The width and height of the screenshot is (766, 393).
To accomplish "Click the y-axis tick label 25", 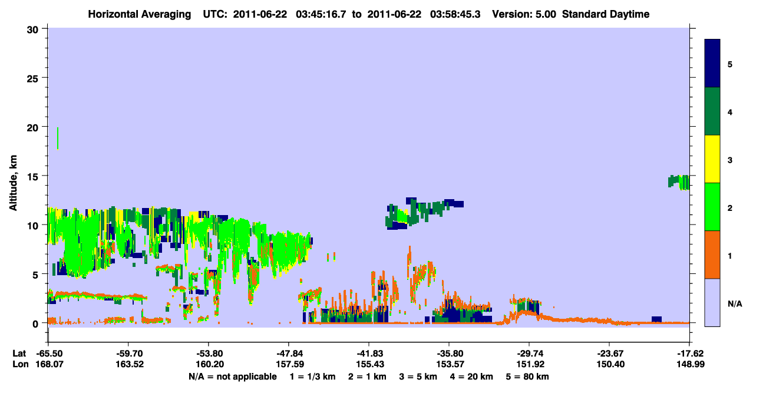I will tap(34, 78).
